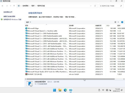Select Visual C++ 2022 X86 Minimum Runtime

[75, 69]
